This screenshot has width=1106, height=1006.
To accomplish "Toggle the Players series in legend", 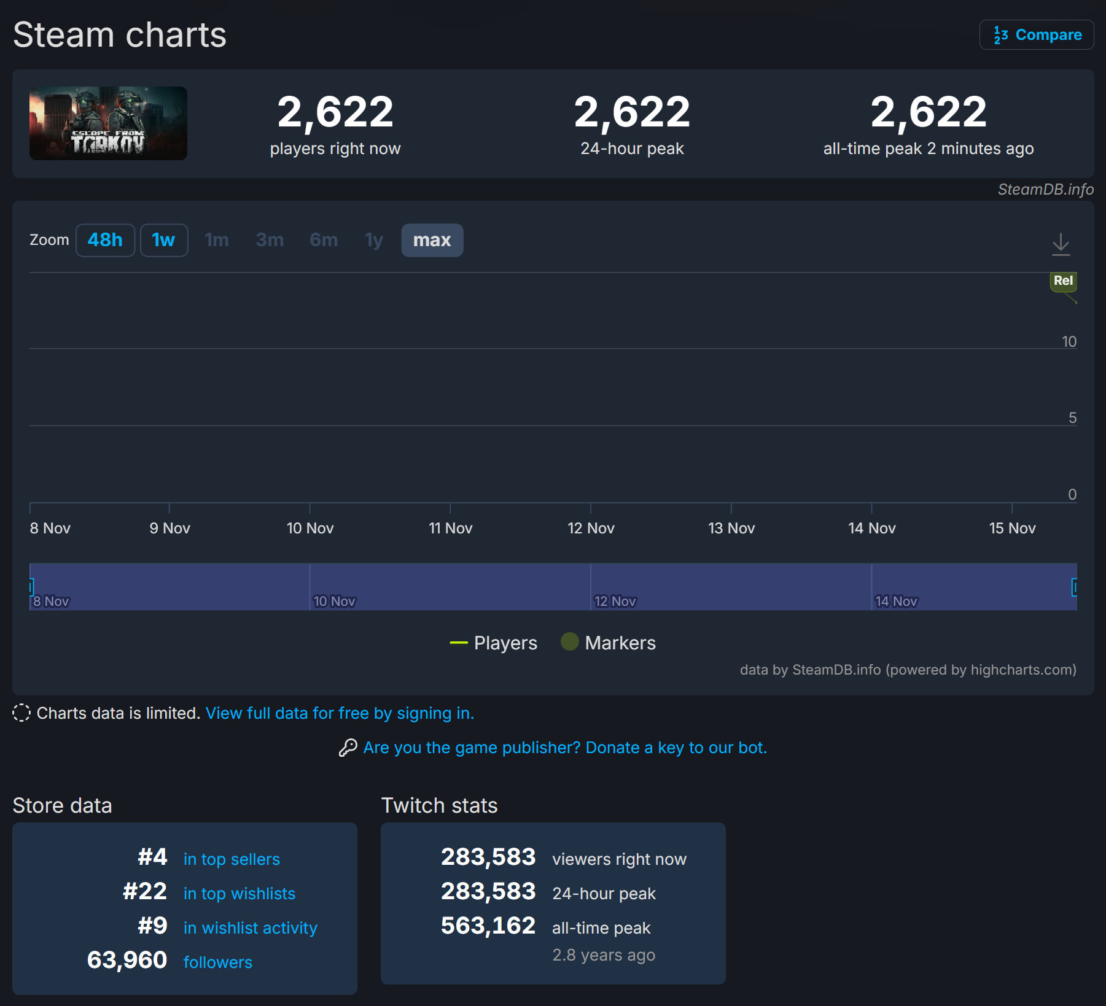I will pyautogui.click(x=493, y=643).
